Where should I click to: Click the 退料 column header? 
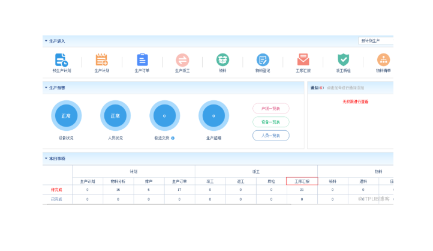click(363, 181)
